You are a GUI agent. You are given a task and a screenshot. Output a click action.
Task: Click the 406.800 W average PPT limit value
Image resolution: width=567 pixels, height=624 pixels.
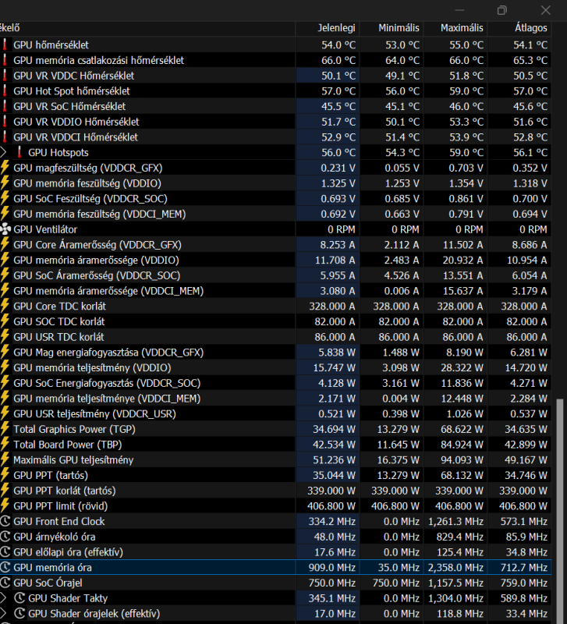click(523, 505)
